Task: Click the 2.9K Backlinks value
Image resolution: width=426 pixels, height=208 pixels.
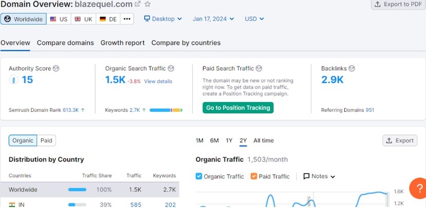Action: pos(332,79)
